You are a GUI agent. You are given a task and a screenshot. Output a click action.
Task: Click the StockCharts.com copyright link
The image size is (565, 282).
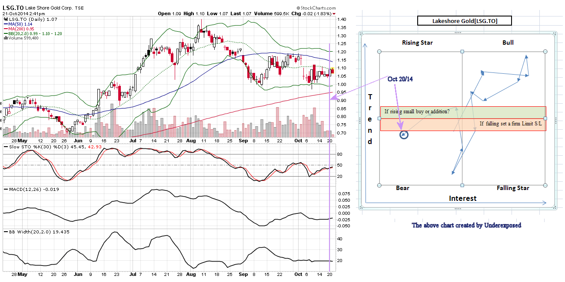click(317, 8)
